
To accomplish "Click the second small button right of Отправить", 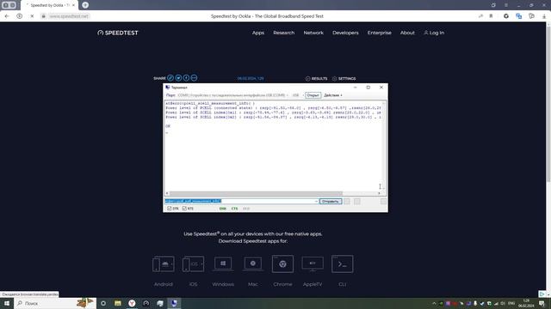I will pyautogui.click(x=357, y=202).
